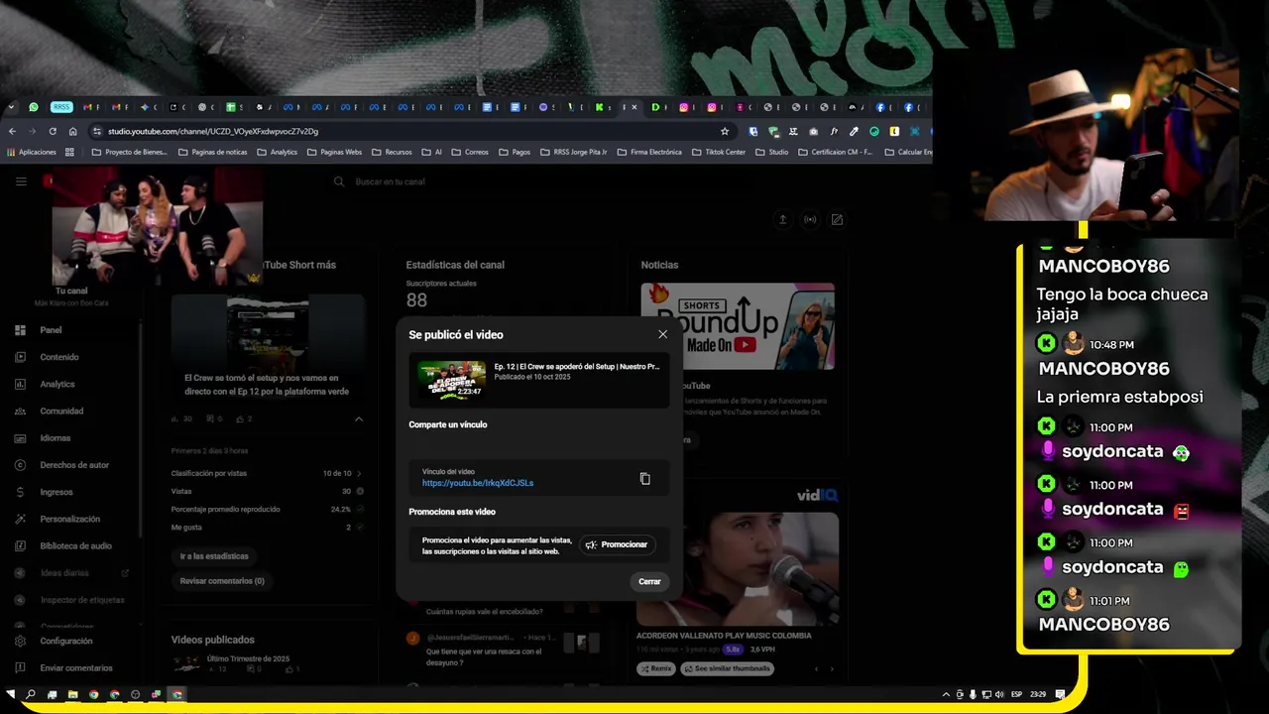Open the Shorts RoundUp news thumbnail

click(x=737, y=326)
